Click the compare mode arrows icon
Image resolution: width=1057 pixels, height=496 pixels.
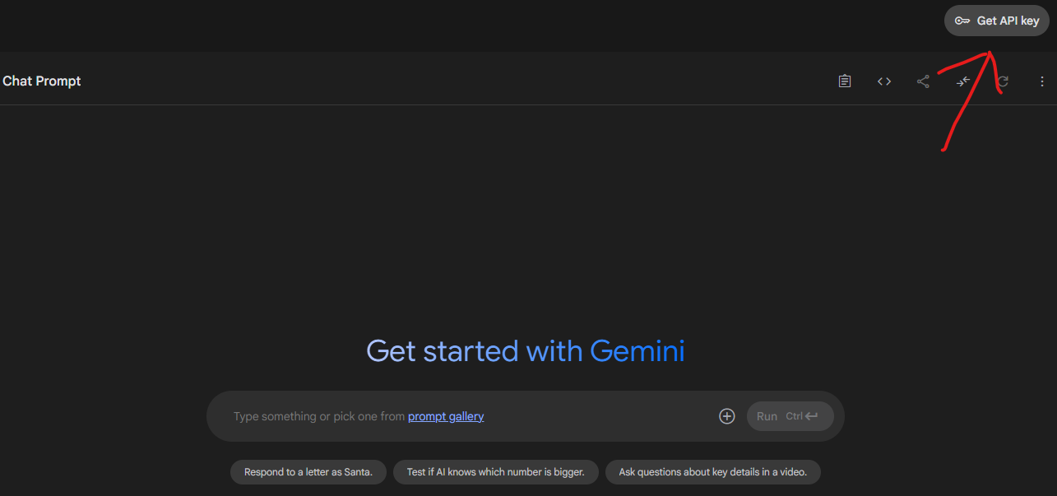[963, 81]
